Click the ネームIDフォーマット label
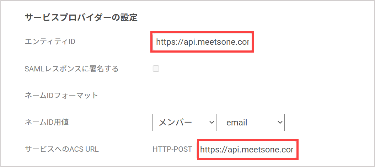 point(61,96)
